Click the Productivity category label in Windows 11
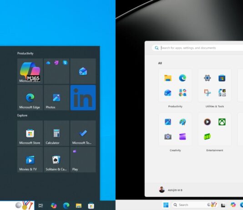The width and height of the screenshot is (243, 210). 175,106
